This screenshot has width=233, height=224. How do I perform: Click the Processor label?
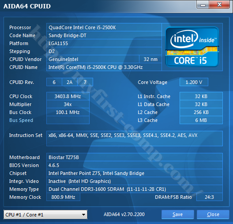pyautogui.click(x=20, y=27)
